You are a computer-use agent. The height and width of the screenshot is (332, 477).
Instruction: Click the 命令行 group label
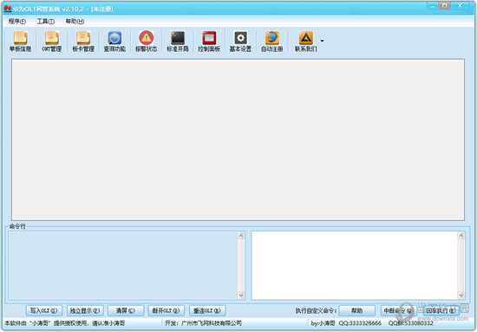coord(17,226)
